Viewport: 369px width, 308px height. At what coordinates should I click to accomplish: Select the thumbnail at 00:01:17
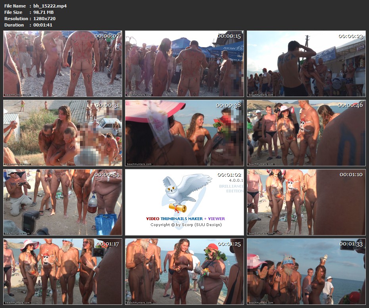(63, 271)
